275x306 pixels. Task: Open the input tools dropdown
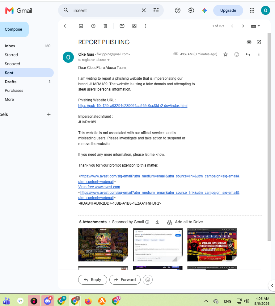[256, 26]
